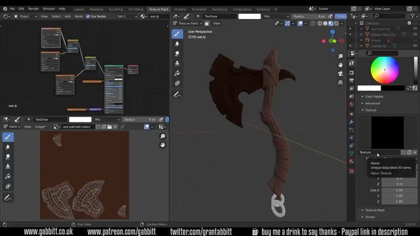
Task: Expand the Texture Mask panel
Action: 375,210
